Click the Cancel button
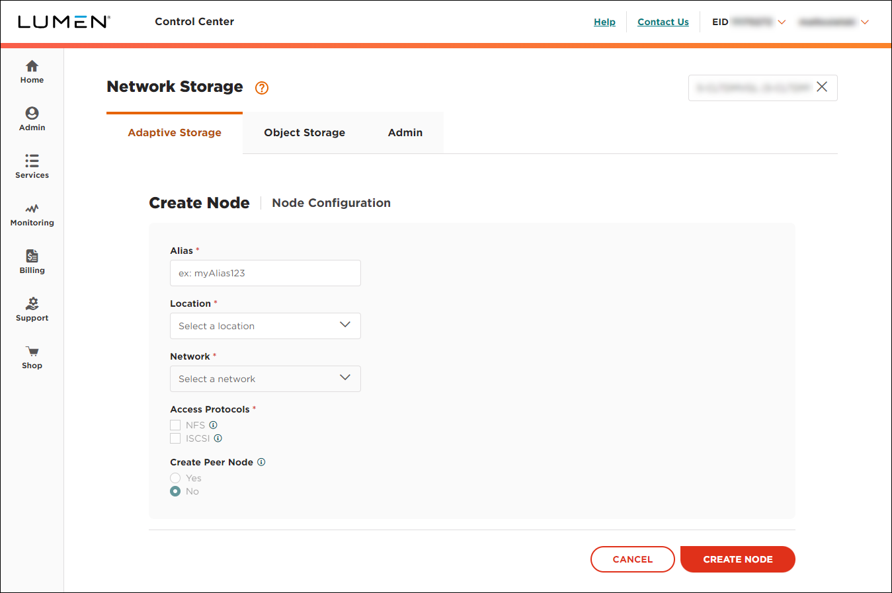892x593 pixels. (633, 559)
